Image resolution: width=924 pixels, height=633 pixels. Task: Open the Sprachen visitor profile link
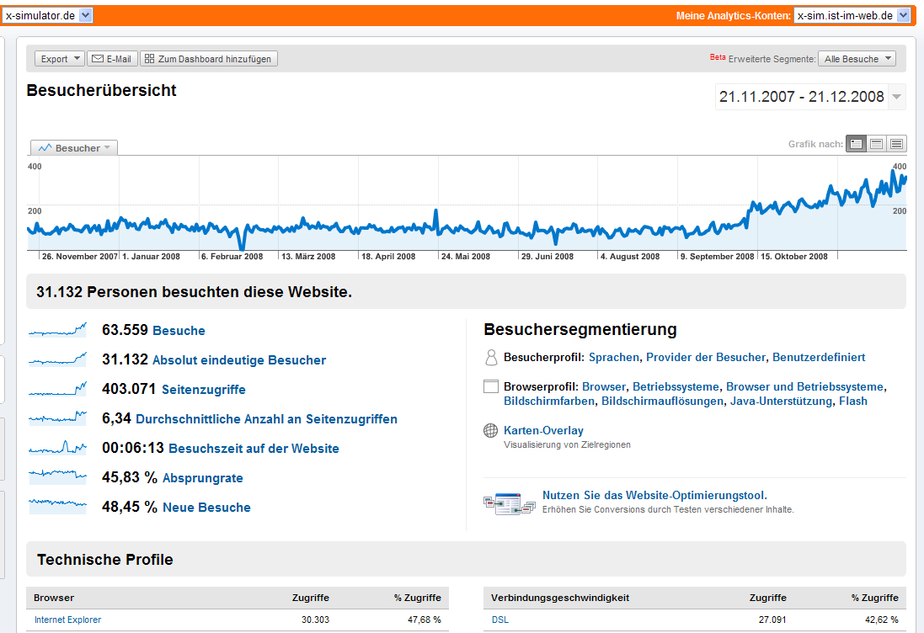(x=613, y=358)
